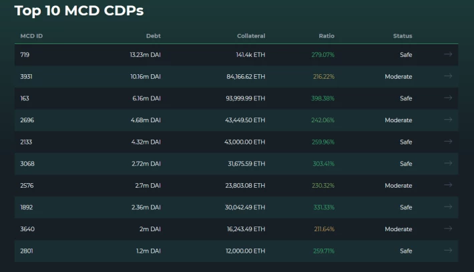
Task: Click the 259.71% ratio value
Action: [324, 251]
